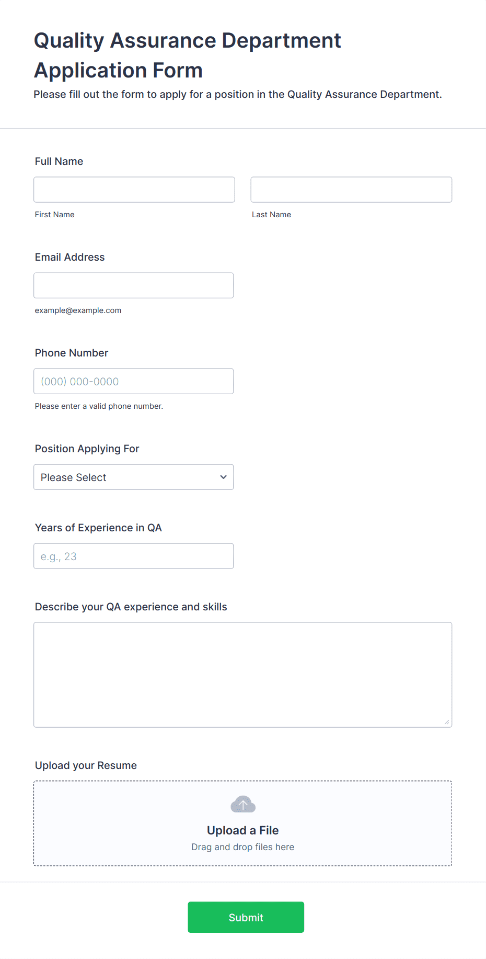Click the Quality Assurance Department Application Form title
Viewport: 486px width, 959px height.
[188, 55]
